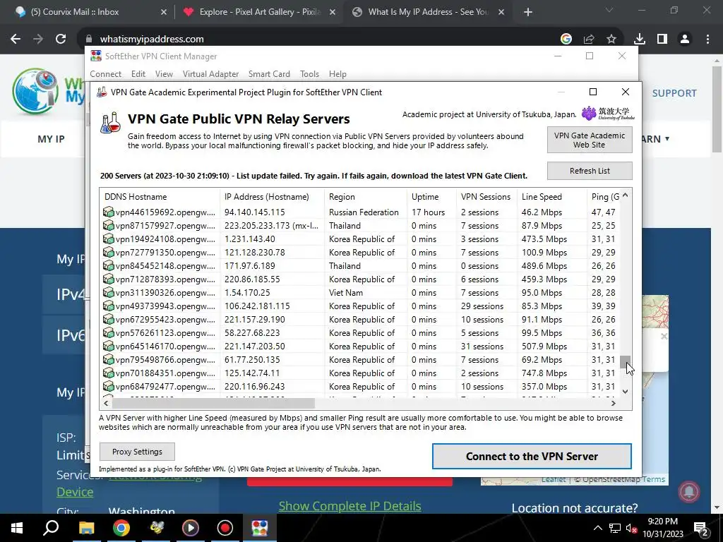Click the 747.8 Mbps line speed cell
723x542 pixels.
(x=544, y=373)
